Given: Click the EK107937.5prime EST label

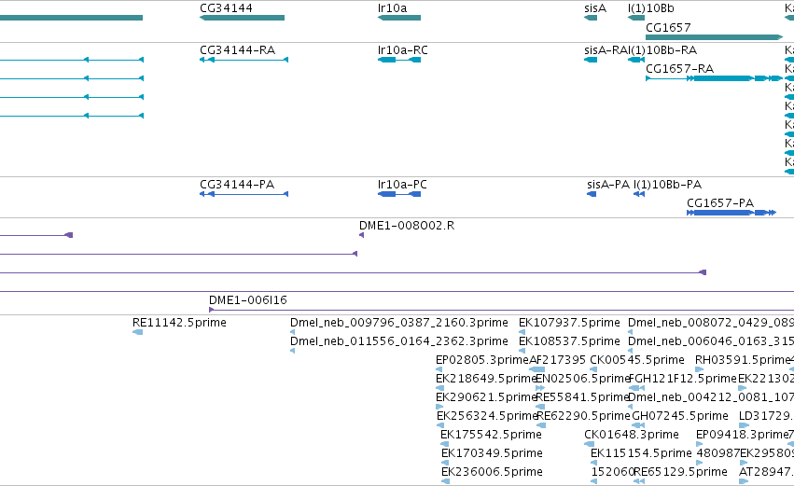Looking at the screenshot, I should [x=569, y=323].
